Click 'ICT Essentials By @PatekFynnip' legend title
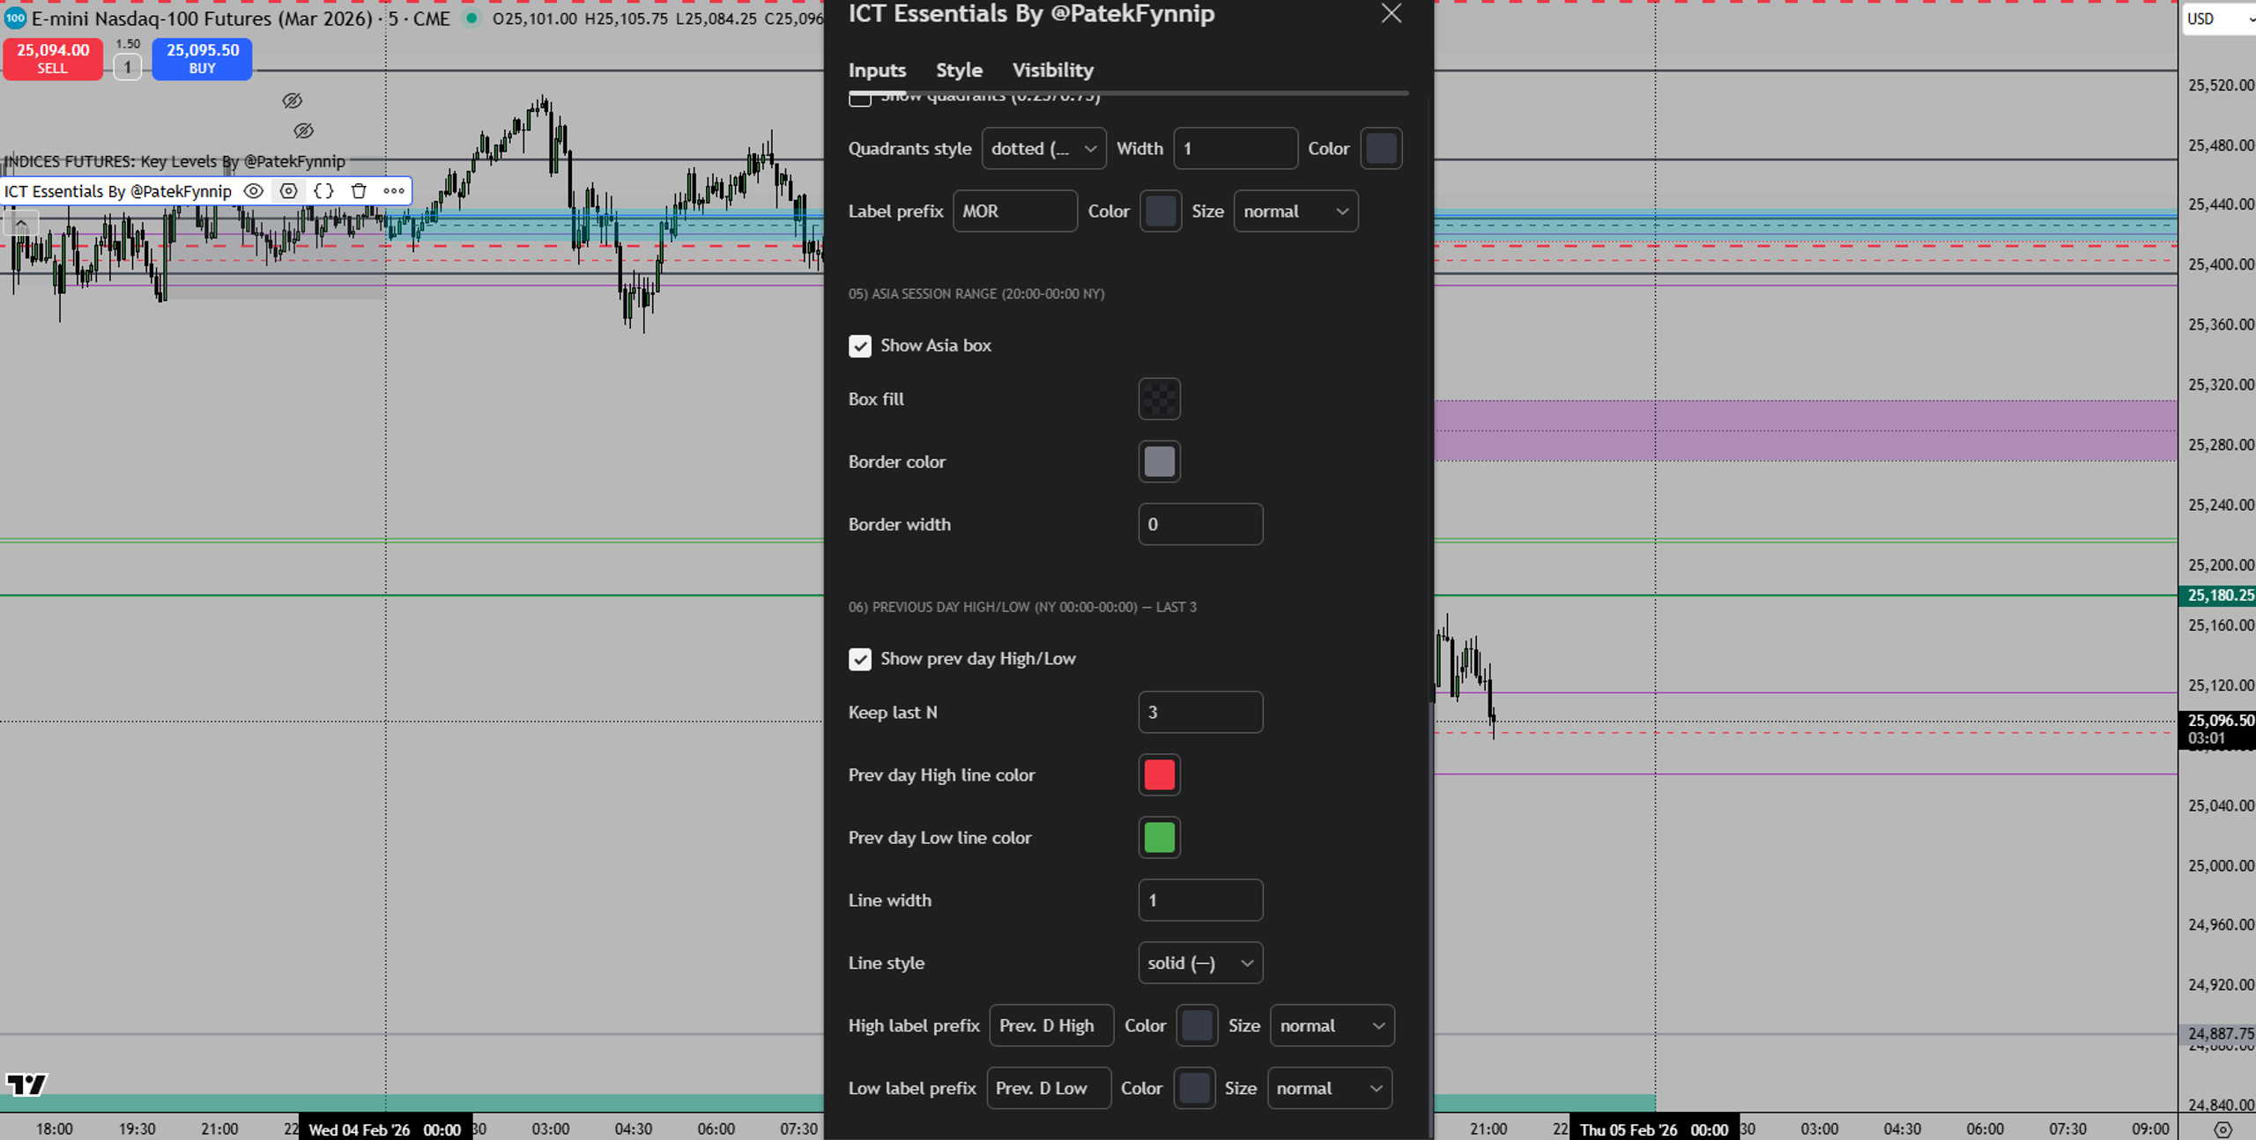The image size is (2256, 1140). click(x=118, y=191)
